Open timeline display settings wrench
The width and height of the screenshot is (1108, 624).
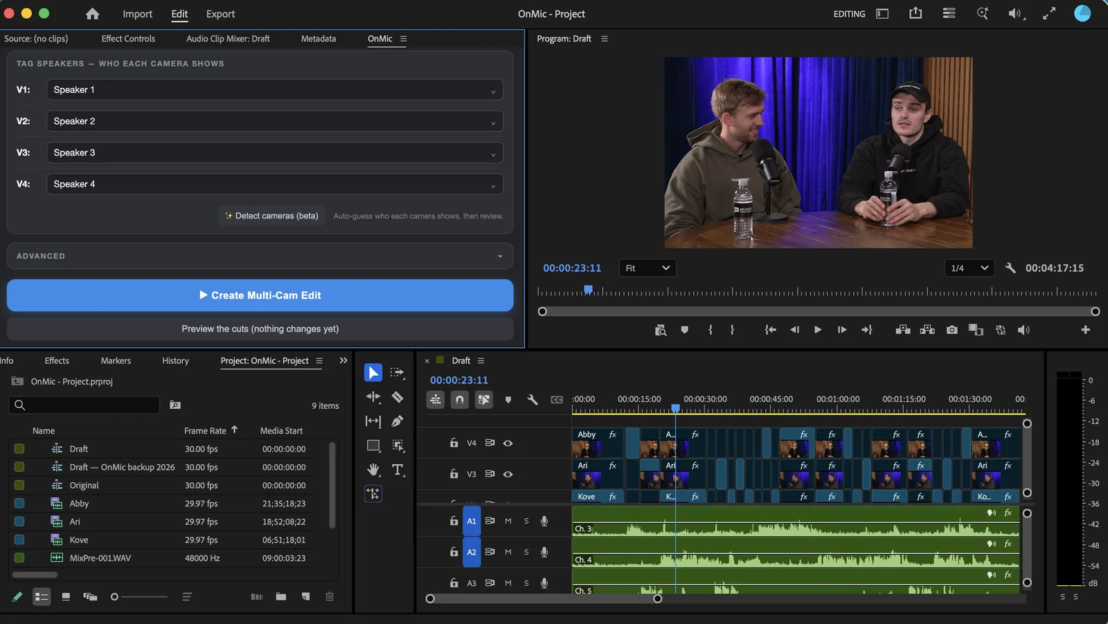[533, 400]
